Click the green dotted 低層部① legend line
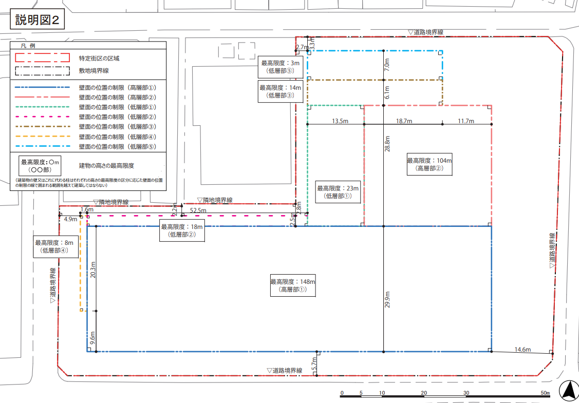579x403 pixels. pyautogui.click(x=42, y=107)
